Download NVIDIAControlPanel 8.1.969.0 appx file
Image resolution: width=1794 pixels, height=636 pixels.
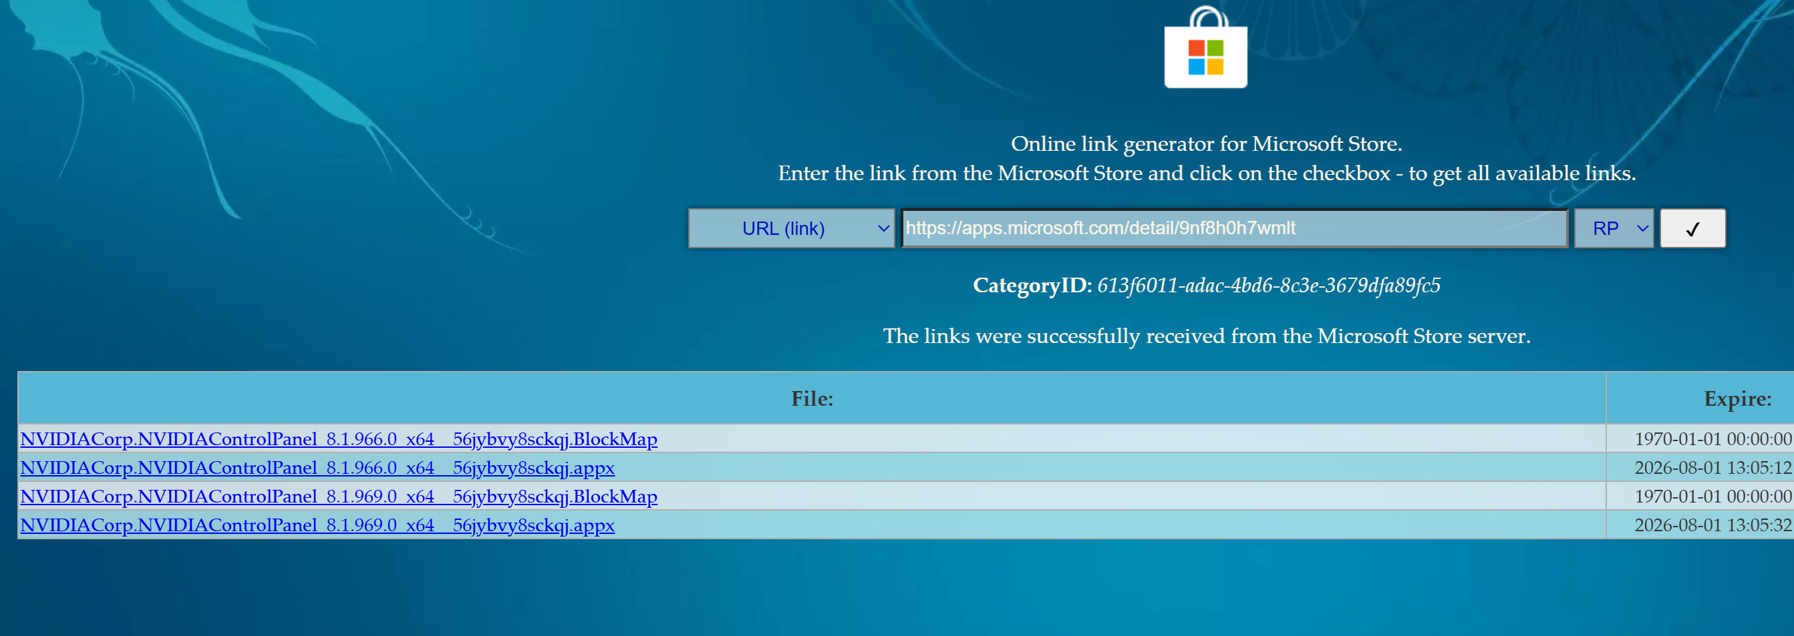(x=317, y=525)
